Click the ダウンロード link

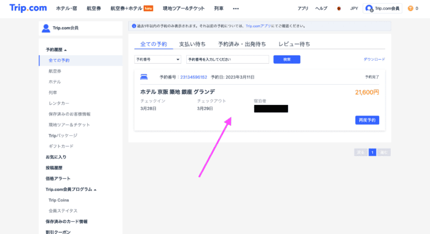[374, 59]
